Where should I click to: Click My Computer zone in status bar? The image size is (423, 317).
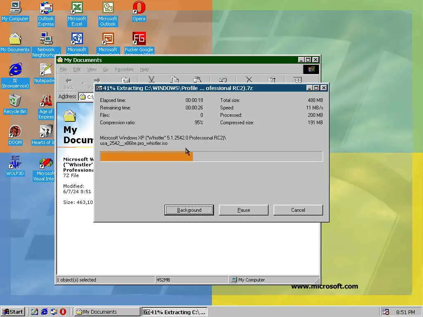pos(248,280)
